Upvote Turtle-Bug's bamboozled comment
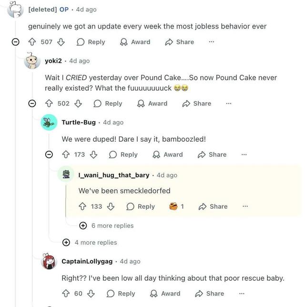Image resolution: width=305 pixels, height=307 pixels. pyautogui.click(x=66, y=154)
